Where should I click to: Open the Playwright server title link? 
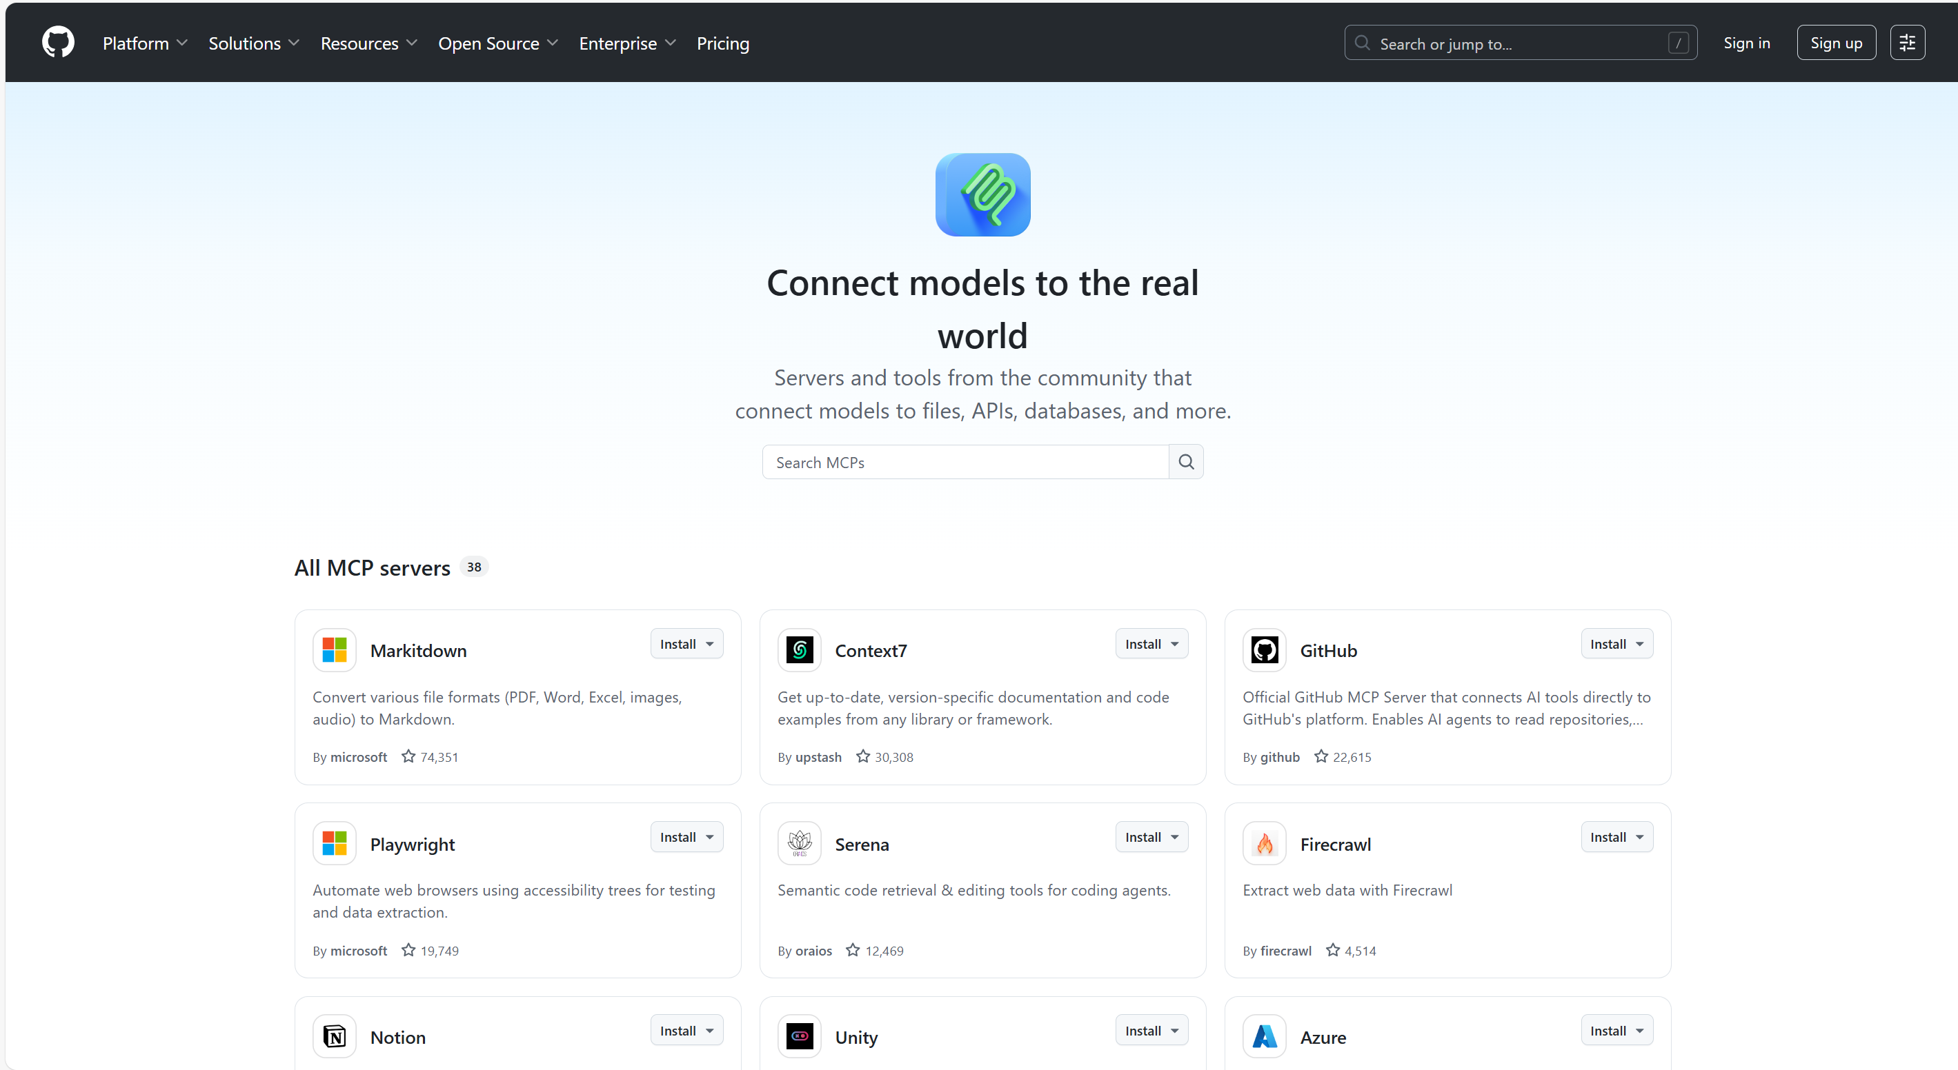pyautogui.click(x=412, y=845)
